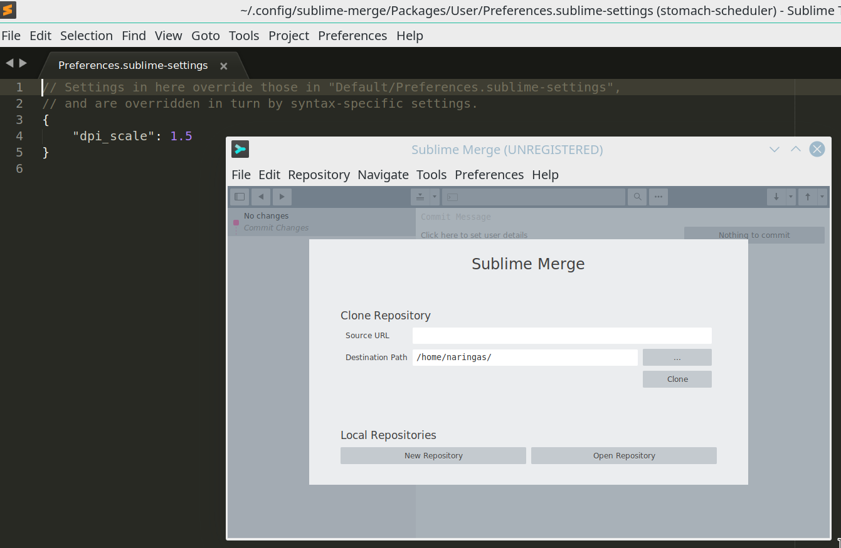Open Repository from Local Repositories
The width and height of the screenshot is (841, 548).
point(623,455)
